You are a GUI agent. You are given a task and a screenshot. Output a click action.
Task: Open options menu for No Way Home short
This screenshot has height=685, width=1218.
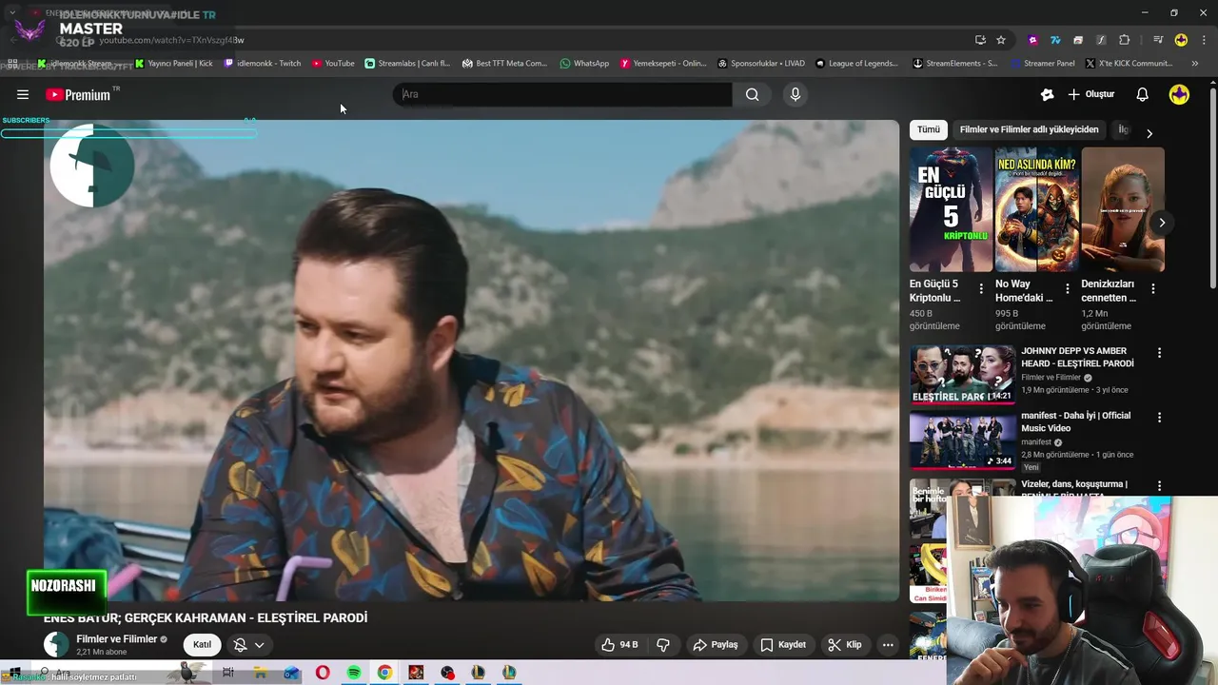coord(1067,288)
